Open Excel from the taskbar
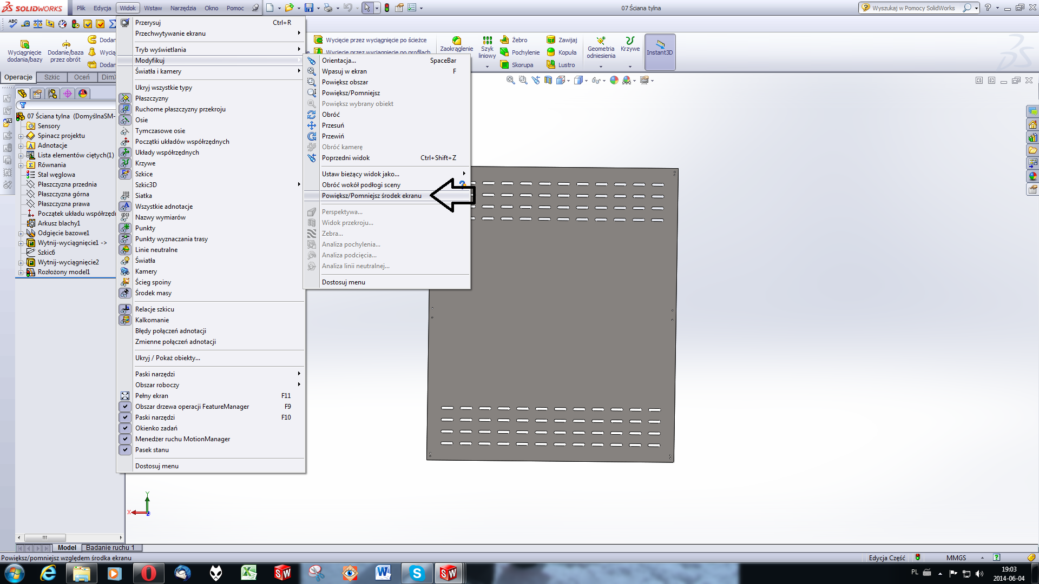 point(248,573)
